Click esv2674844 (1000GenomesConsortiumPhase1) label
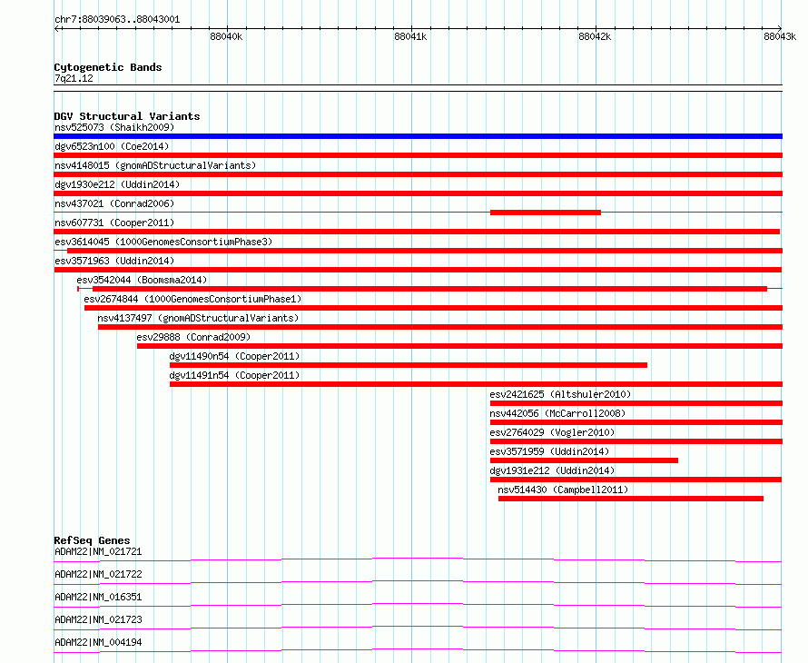 [192, 299]
